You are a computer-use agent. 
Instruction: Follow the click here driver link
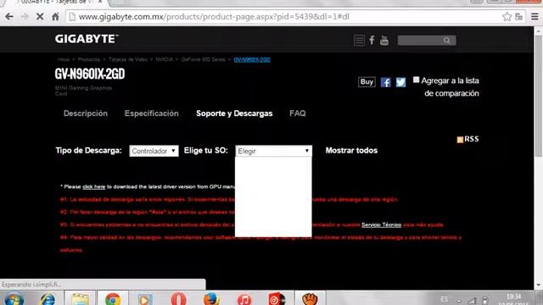pos(94,186)
